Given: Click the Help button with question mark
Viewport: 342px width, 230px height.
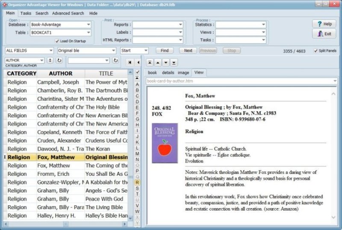Looking at the screenshot, I should (324, 24).
